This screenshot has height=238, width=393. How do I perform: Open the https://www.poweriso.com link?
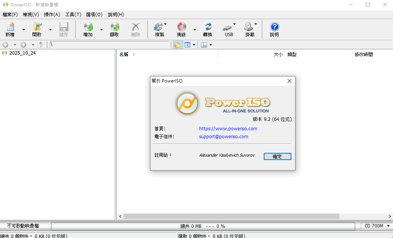pyautogui.click(x=228, y=128)
